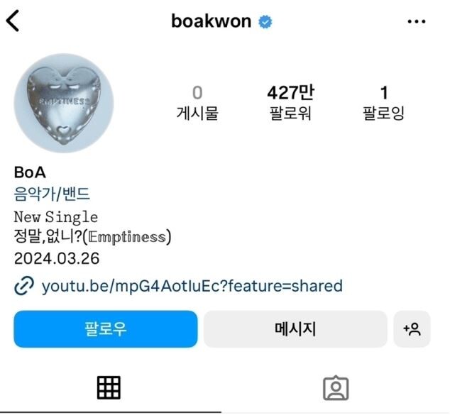Open the silver heart profile picture

click(x=64, y=103)
